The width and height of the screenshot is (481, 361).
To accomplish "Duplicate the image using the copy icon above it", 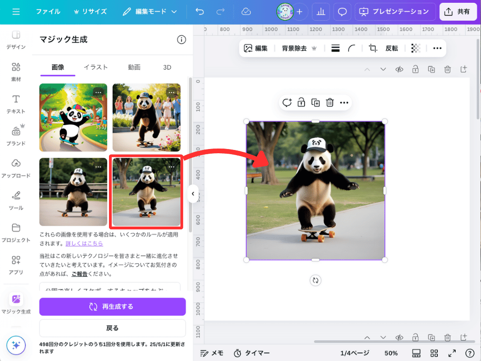I will click(x=315, y=102).
